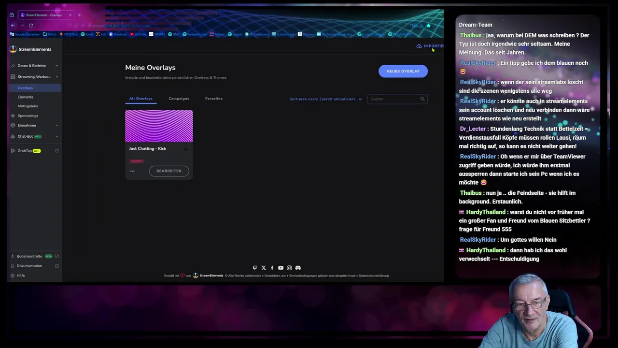Click the Just Chatting - Kick title

point(148,148)
